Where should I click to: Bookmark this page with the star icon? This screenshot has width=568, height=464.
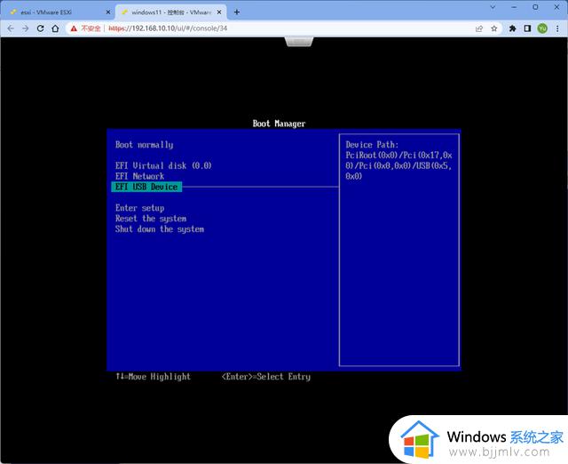(x=494, y=28)
